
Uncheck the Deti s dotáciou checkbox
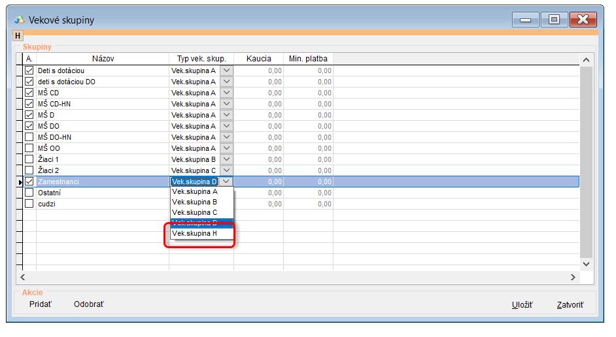tap(29, 71)
